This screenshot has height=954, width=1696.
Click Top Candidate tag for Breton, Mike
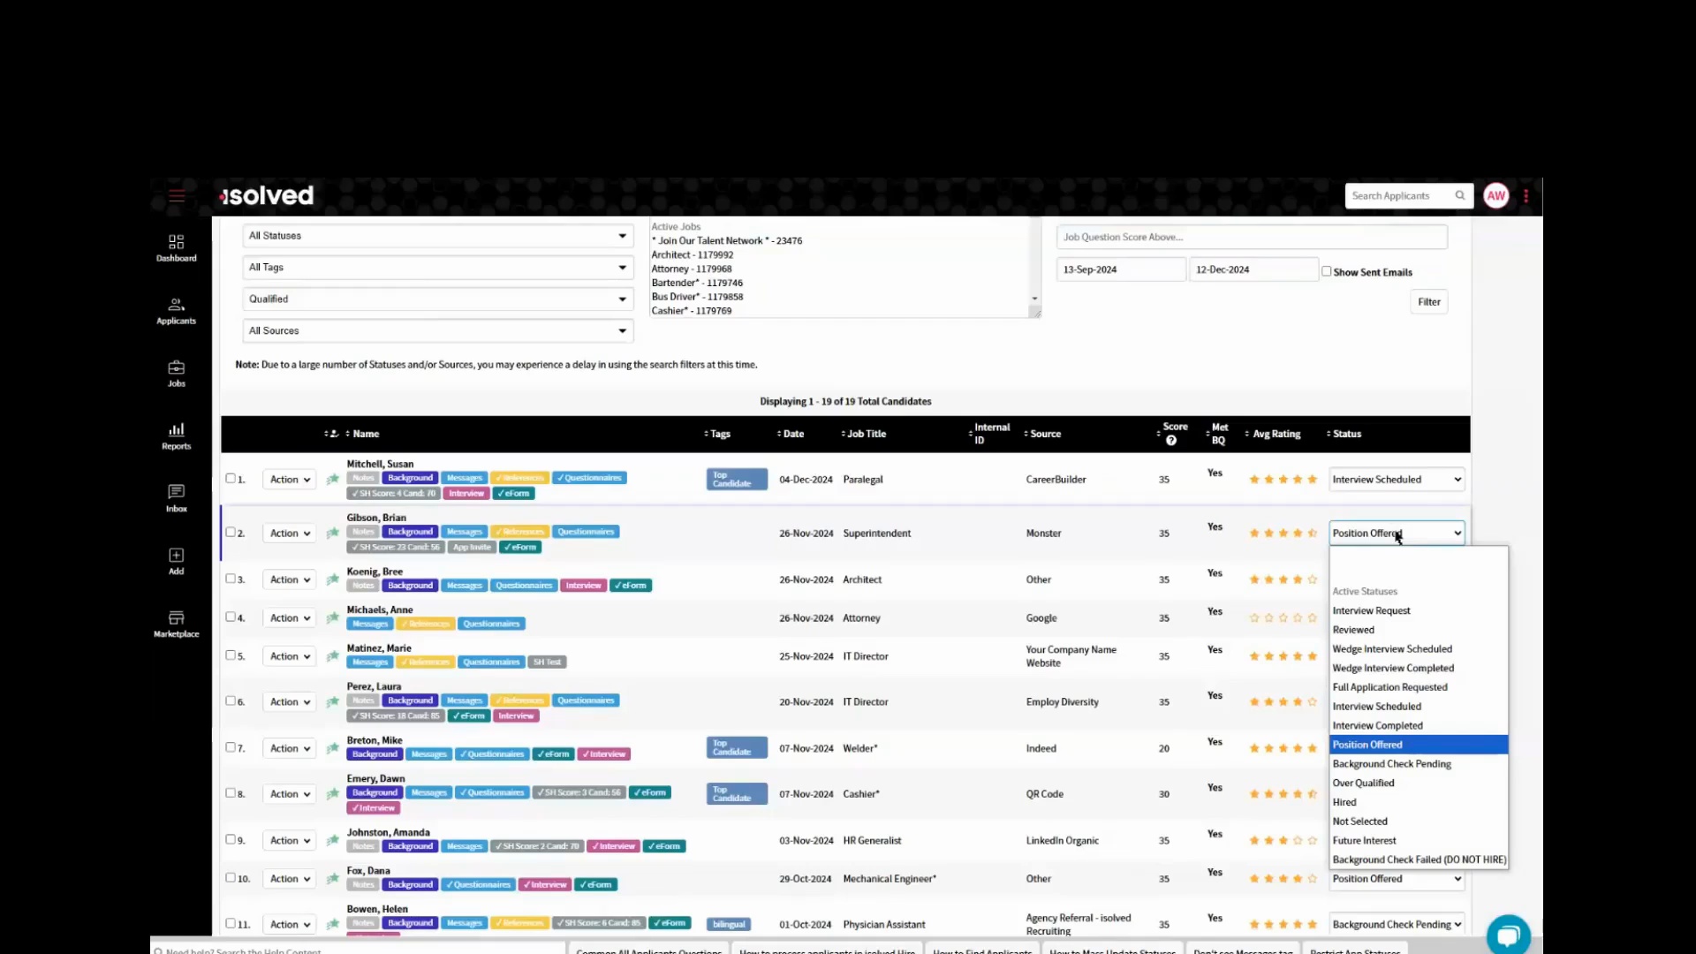click(x=736, y=747)
